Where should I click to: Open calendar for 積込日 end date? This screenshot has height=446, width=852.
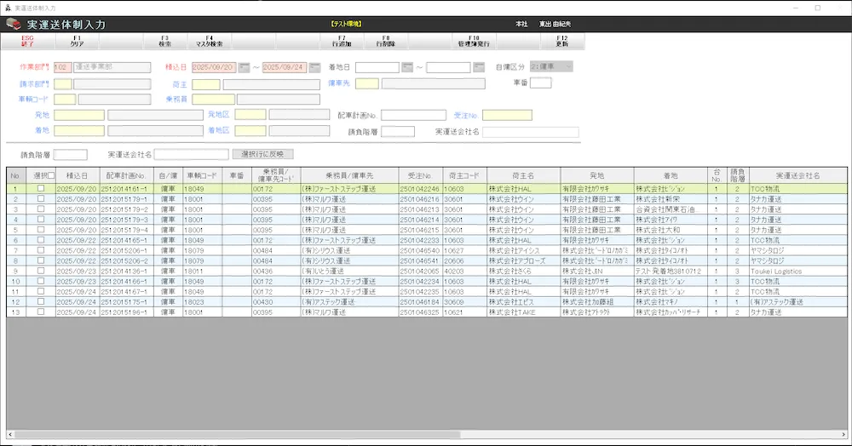coord(314,67)
